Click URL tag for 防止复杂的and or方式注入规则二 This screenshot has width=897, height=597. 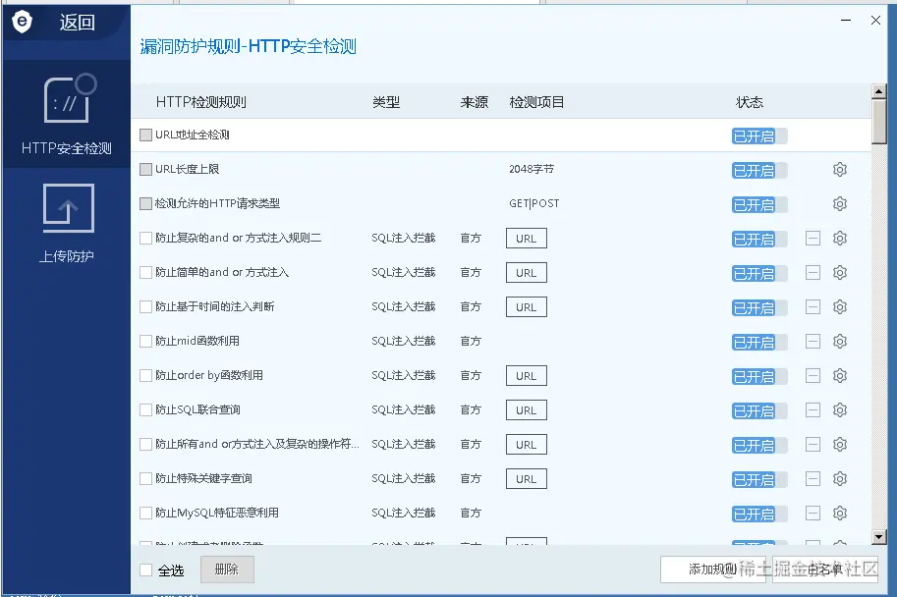pos(527,239)
